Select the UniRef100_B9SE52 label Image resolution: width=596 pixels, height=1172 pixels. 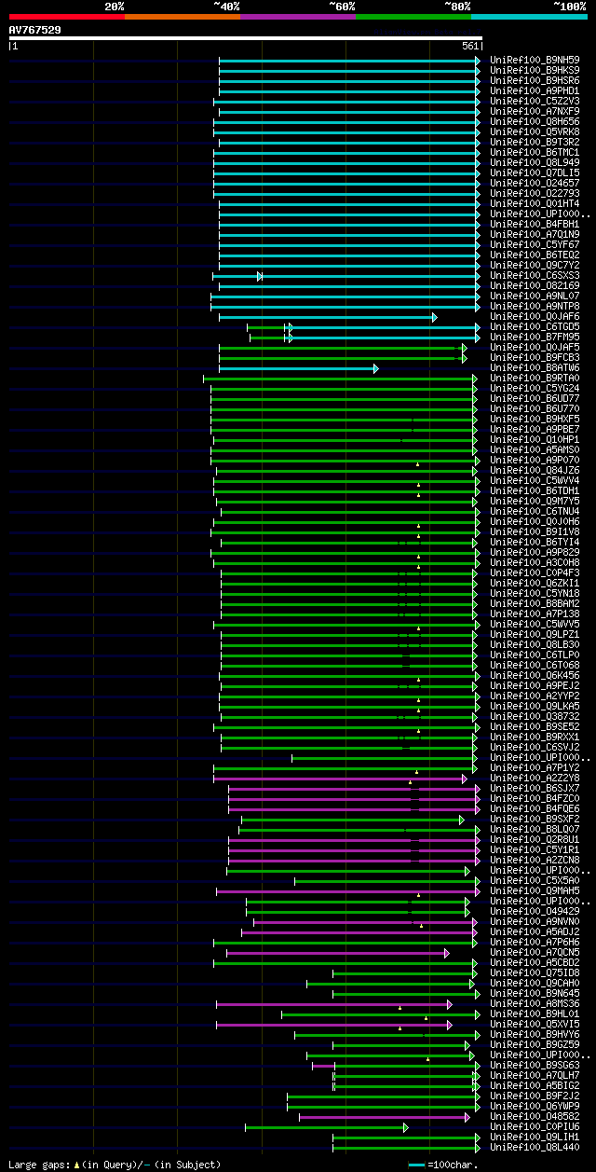pos(535,726)
